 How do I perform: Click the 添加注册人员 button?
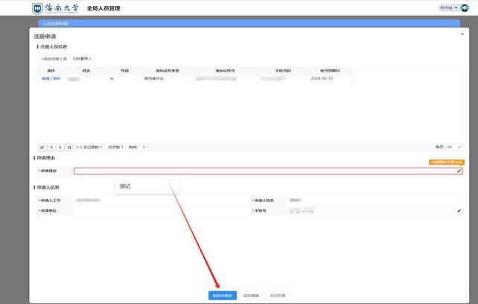[54, 58]
